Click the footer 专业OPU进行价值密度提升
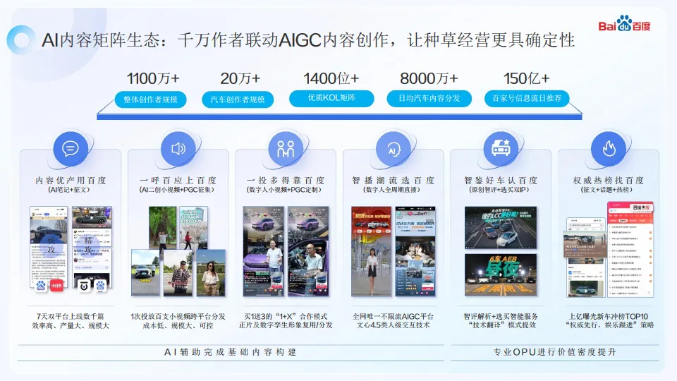Viewport: 677px width, 381px height. [x=554, y=352]
